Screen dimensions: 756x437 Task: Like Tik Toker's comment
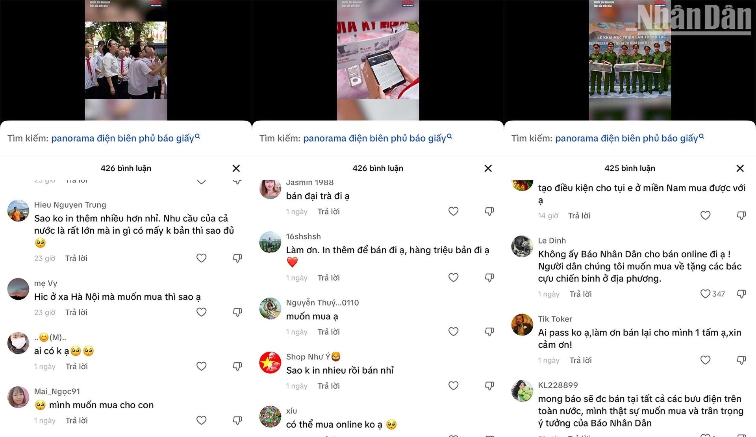pyautogui.click(x=705, y=360)
